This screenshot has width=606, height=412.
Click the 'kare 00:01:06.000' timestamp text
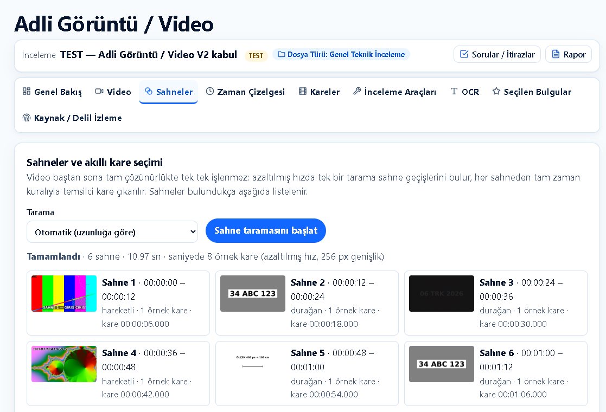click(x=513, y=394)
